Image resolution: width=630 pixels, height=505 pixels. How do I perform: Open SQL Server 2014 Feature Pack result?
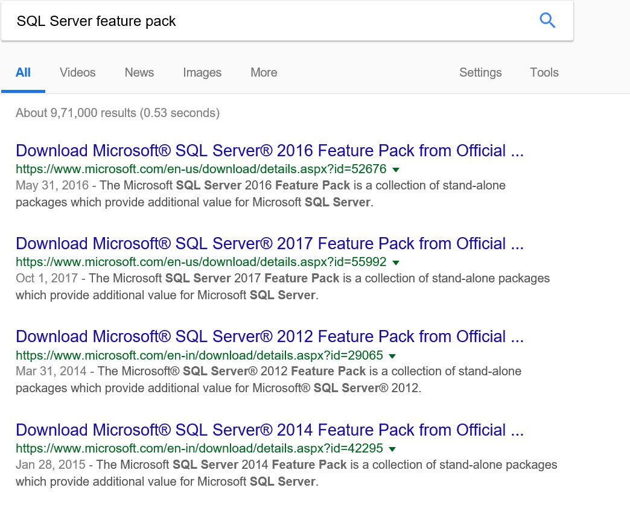[x=270, y=430]
